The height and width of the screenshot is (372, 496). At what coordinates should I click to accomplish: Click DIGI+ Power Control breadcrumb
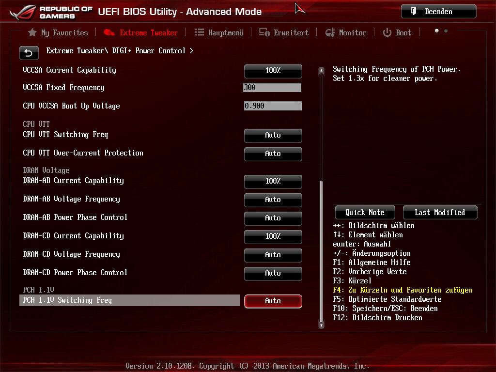click(x=149, y=50)
